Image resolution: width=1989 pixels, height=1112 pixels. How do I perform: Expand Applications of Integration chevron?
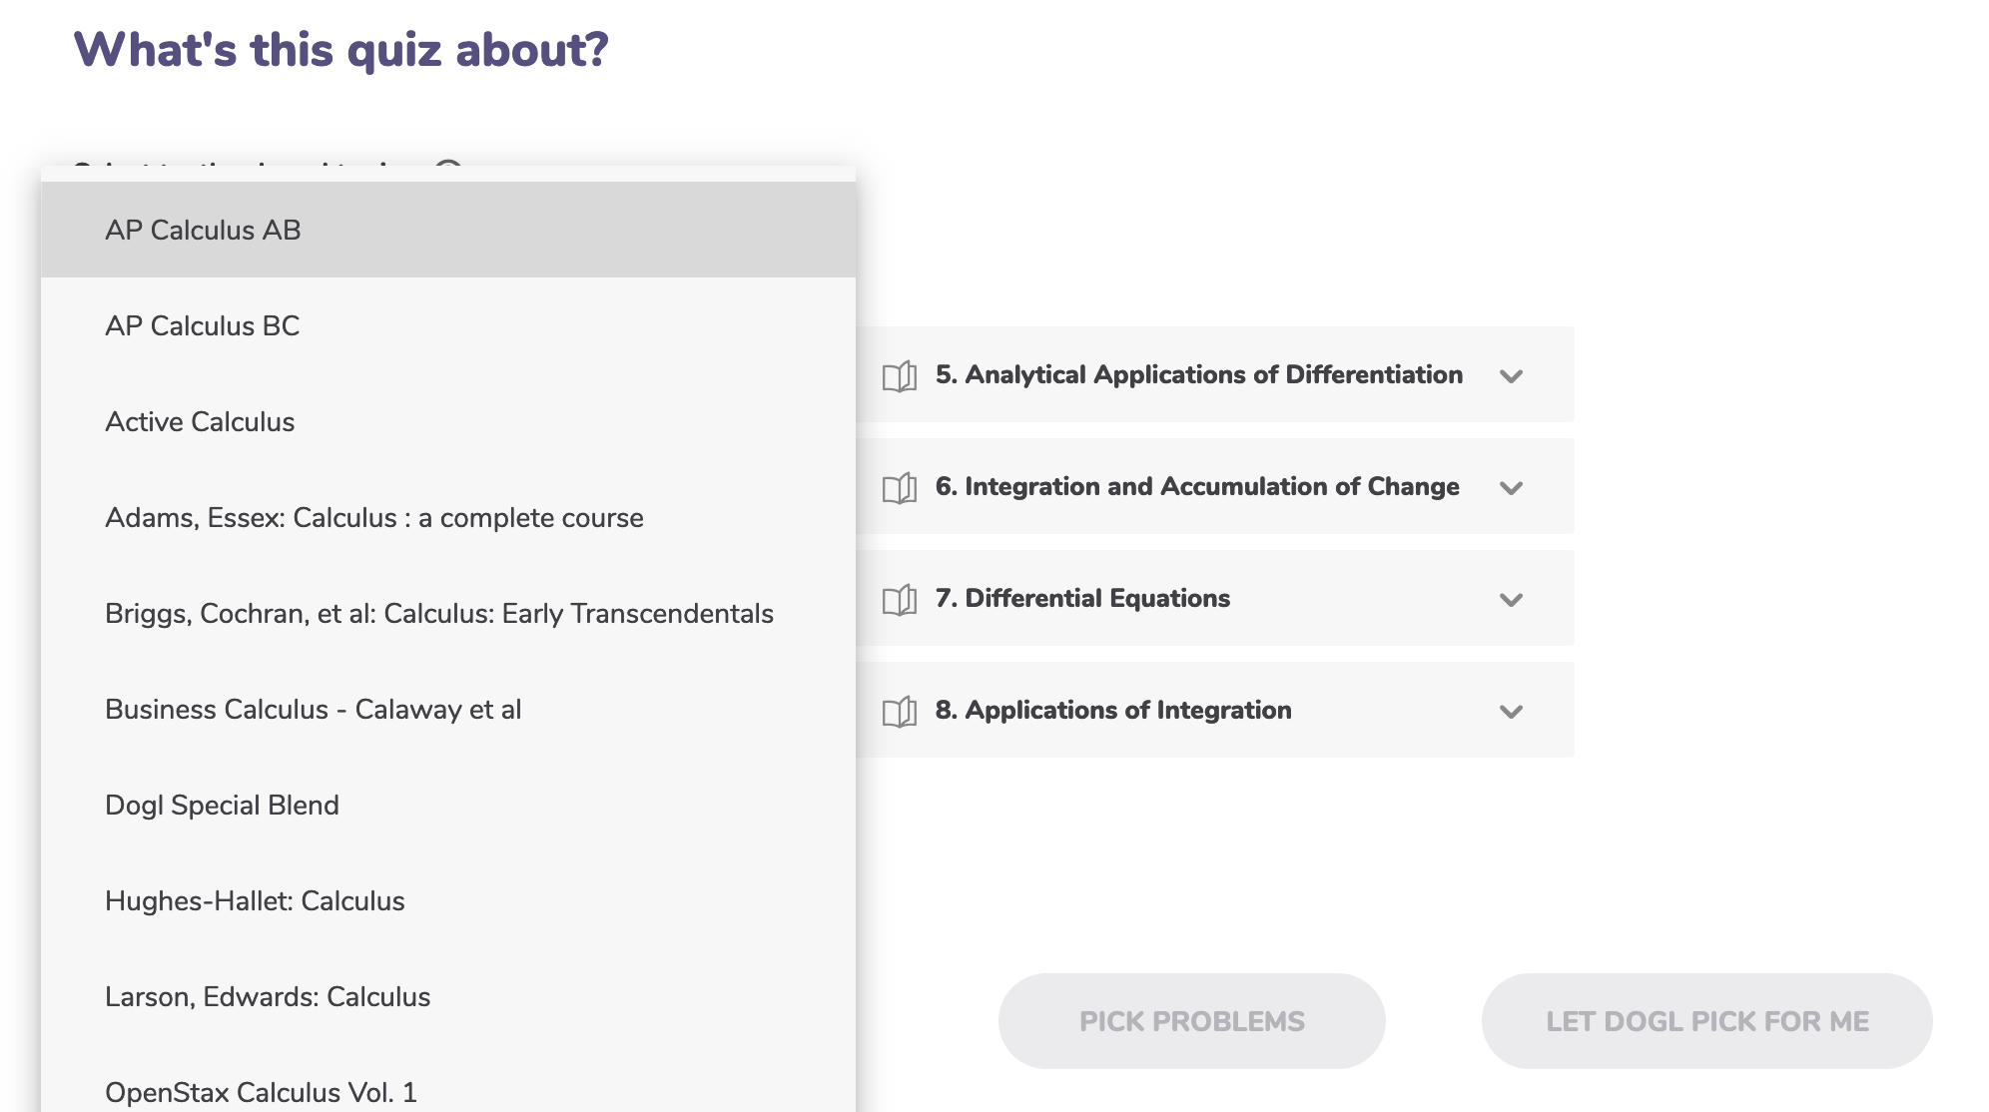tap(1511, 712)
